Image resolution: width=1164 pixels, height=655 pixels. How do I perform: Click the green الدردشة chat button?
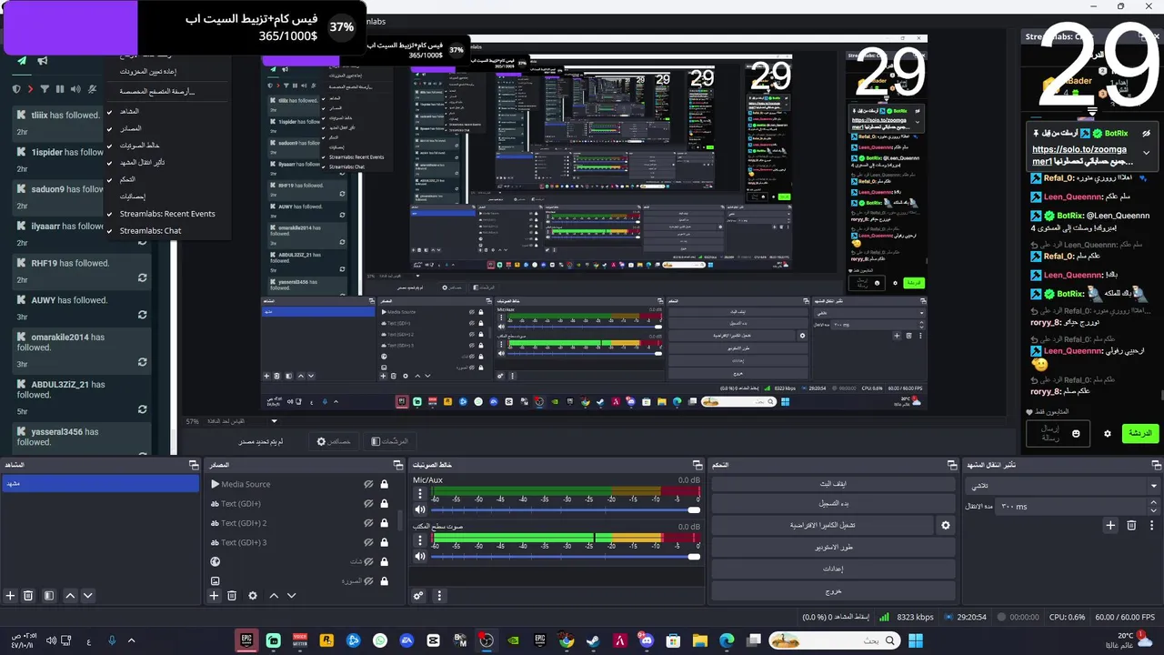[x=1139, y=434]
